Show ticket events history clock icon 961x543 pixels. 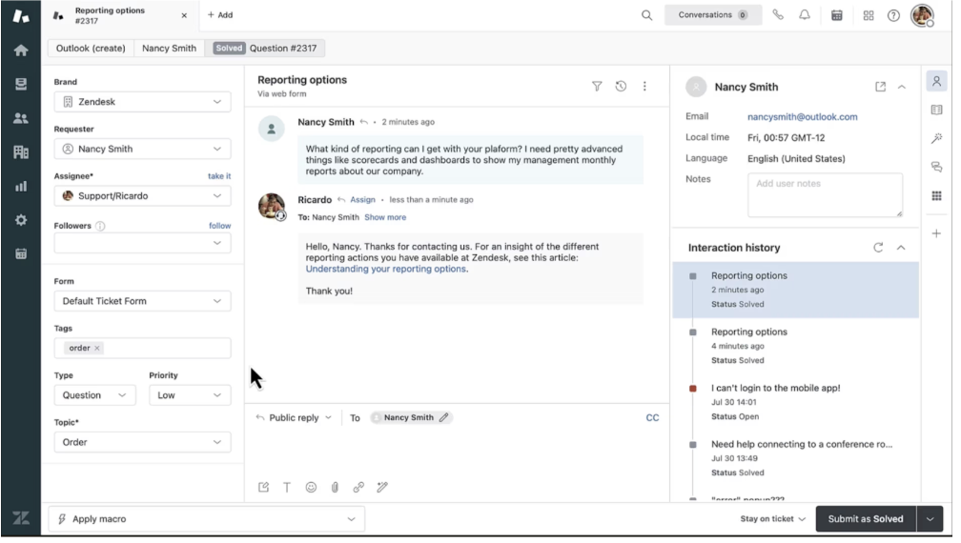tap(621, 87)
